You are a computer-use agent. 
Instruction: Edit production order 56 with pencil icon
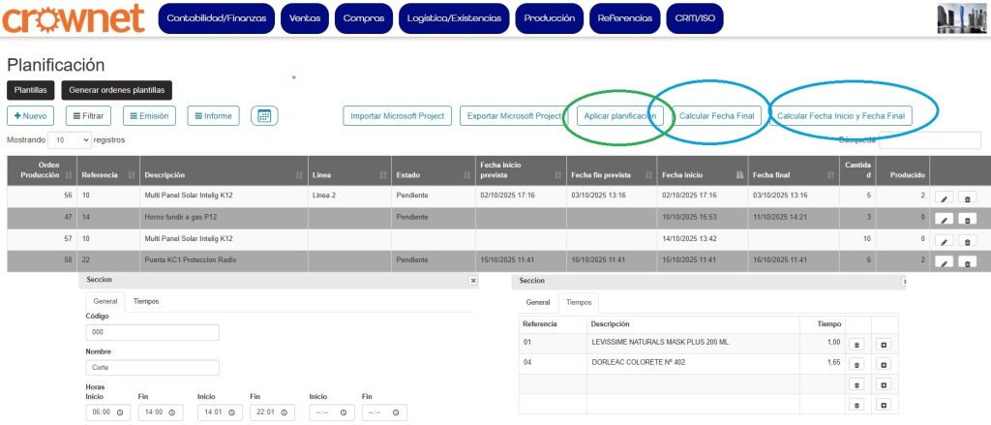pyautogui.click(x=945, y=197)
